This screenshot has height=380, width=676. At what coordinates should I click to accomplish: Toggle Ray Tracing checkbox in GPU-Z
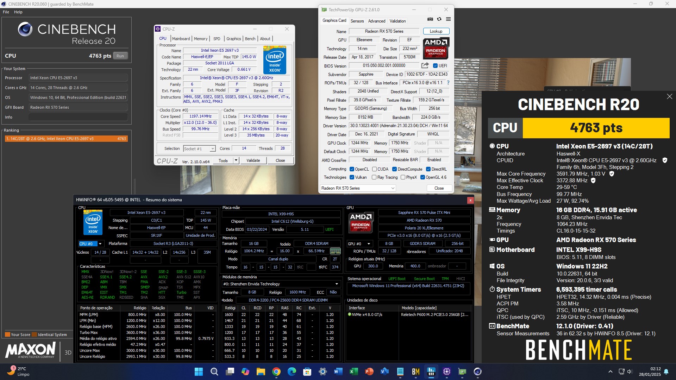[x=374, y=177]
